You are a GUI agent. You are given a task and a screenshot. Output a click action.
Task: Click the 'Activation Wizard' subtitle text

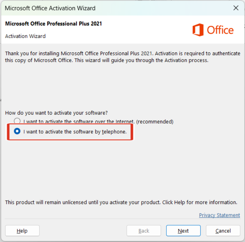tap(25, 36)
